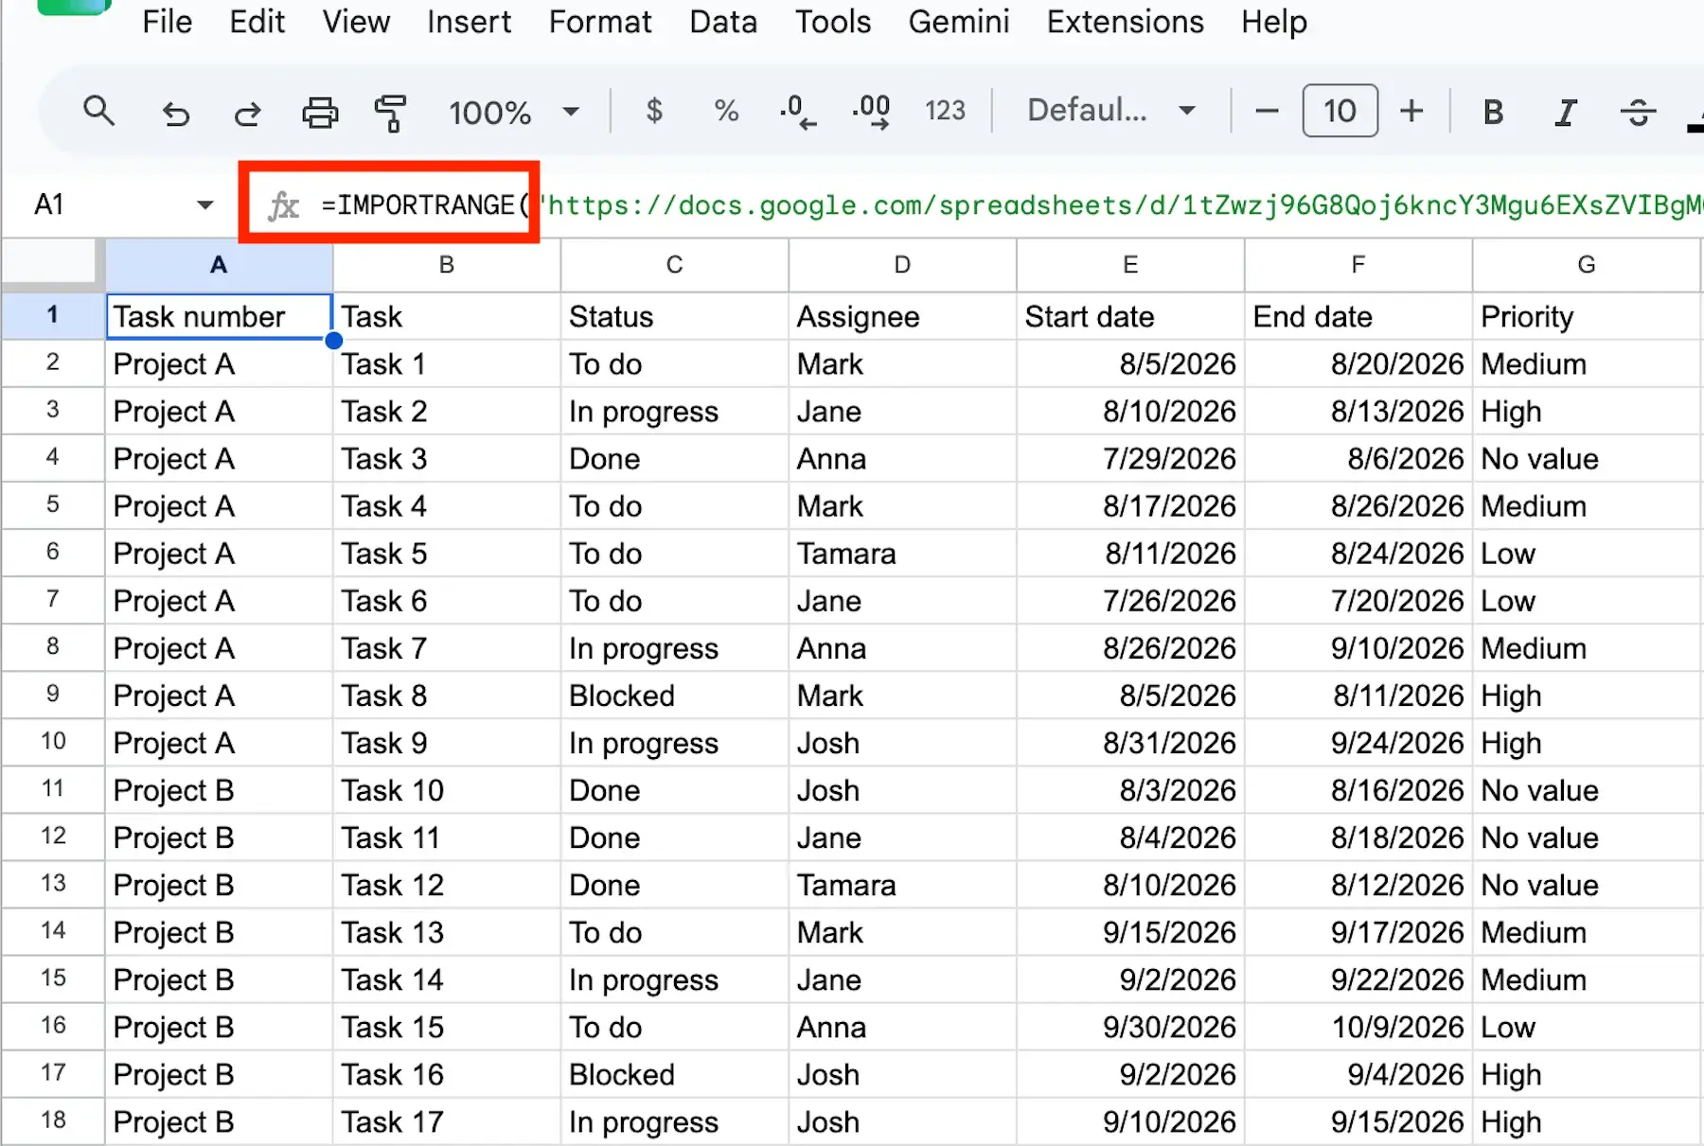Image resolution: width=1704 pixels, height=1146 pixels.
Task: Increase decimal places
Action: click(x=871, y=111)
